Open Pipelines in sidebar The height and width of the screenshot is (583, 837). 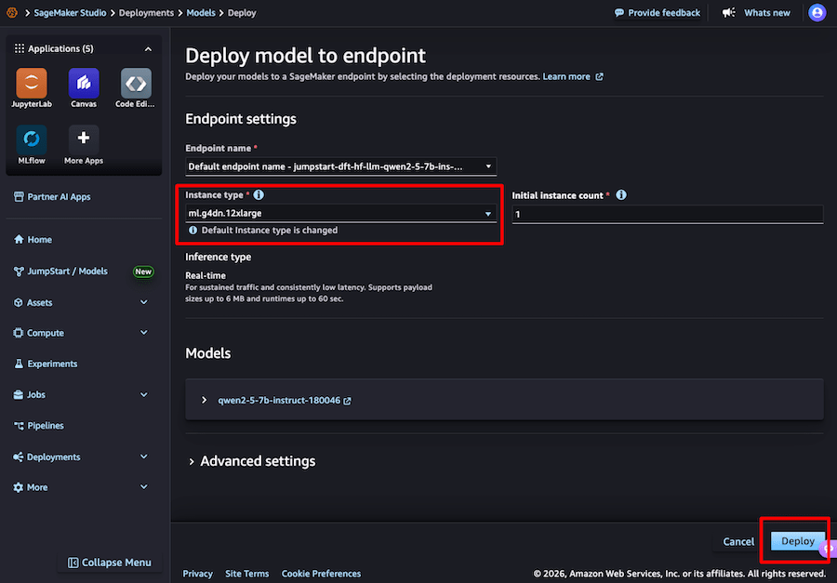point(38,426)
